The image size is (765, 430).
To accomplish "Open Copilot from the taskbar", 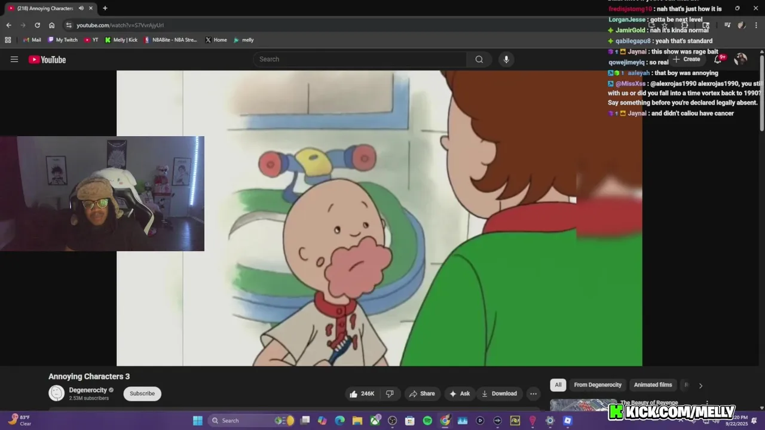I will (x=323, y=420).
